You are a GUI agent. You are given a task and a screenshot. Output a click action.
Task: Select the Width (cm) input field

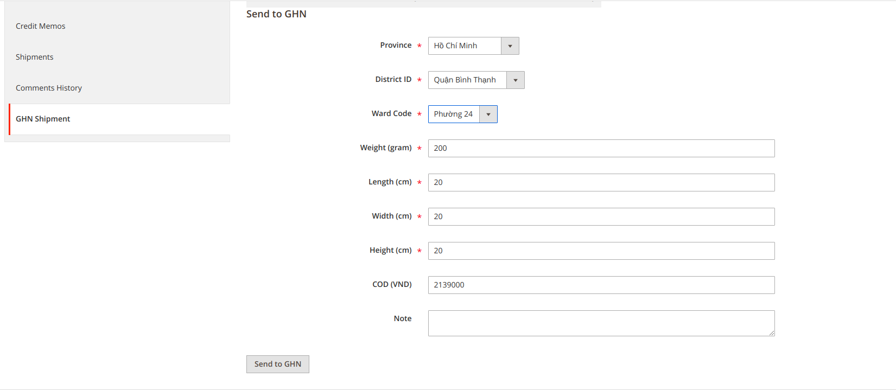click(x=601, y=216)
